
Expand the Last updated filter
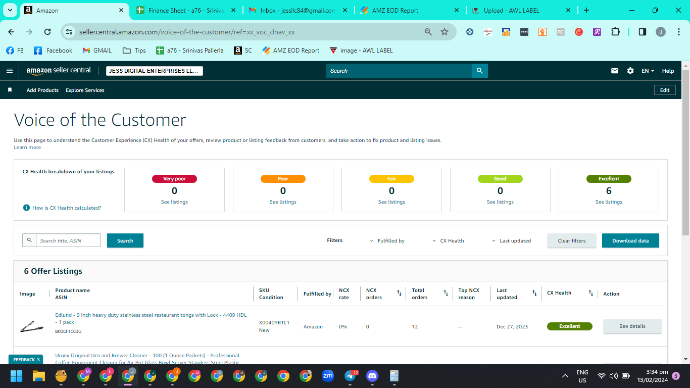tap(511, 241)
